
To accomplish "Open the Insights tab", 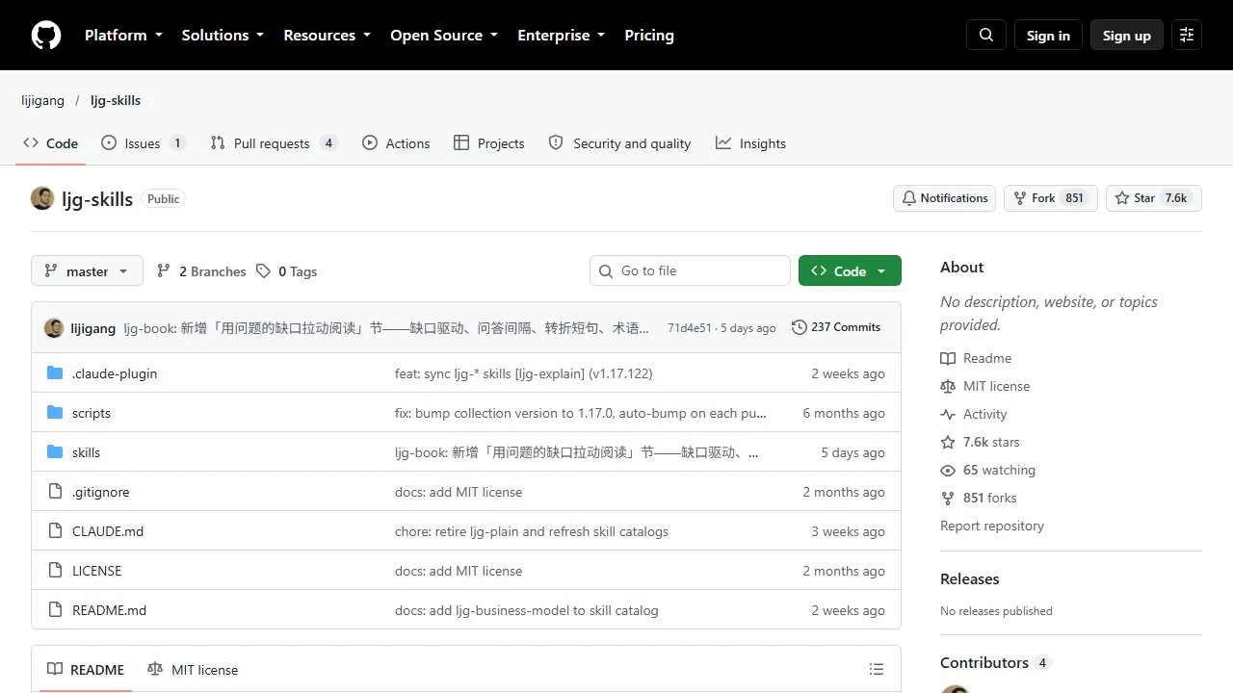I will click(750, 143).
